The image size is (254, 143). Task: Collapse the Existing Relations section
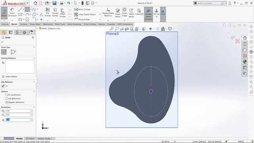click(x=34, y=58)
